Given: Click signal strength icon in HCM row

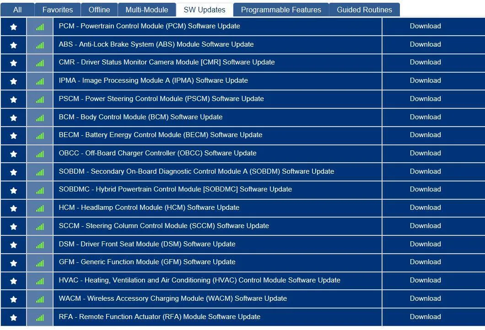Looking at the screenshot, I should 40,208.
